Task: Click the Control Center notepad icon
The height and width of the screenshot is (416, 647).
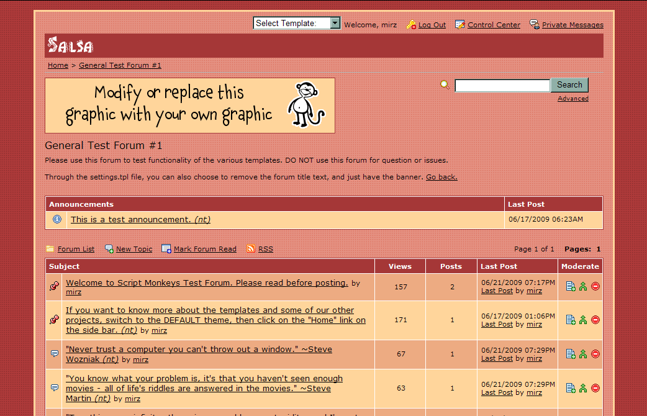Action: pyautogui.click(x=459, y=25)
